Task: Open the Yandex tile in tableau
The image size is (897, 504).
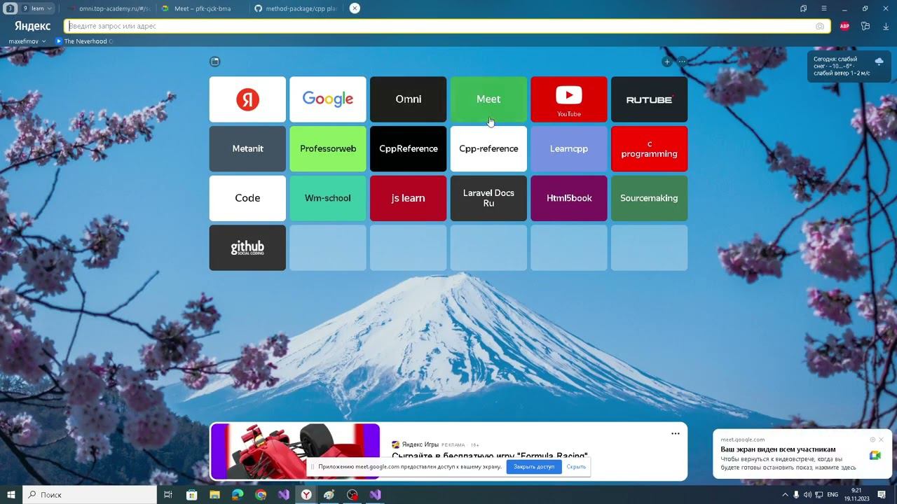Action: click(x=247, y=99)
